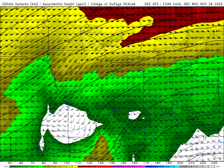Click the 'Geopotential Height (gpm)' header text
224x168 pixels.
click(64, 4)
